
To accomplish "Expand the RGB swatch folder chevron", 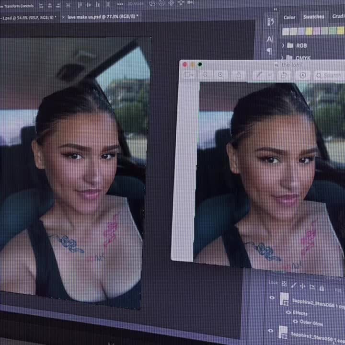I will pos(283,46).
